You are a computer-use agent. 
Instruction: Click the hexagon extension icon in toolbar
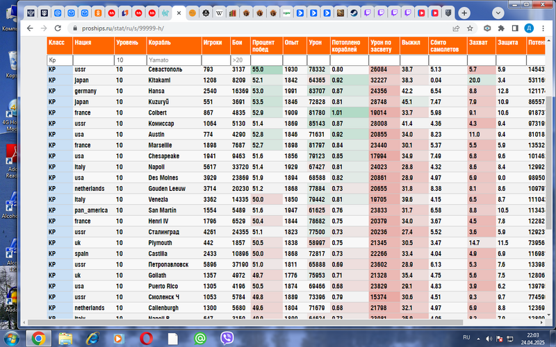pyautogui.click(x=488, y=28)
